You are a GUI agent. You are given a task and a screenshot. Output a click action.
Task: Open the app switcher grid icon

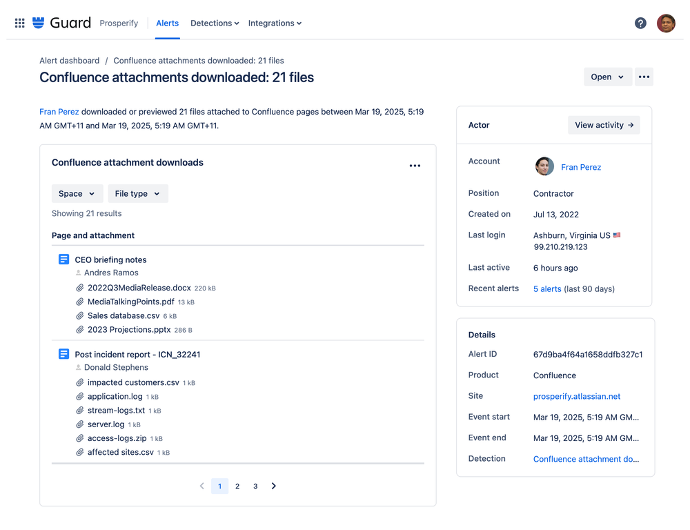(x=20, y=23)
